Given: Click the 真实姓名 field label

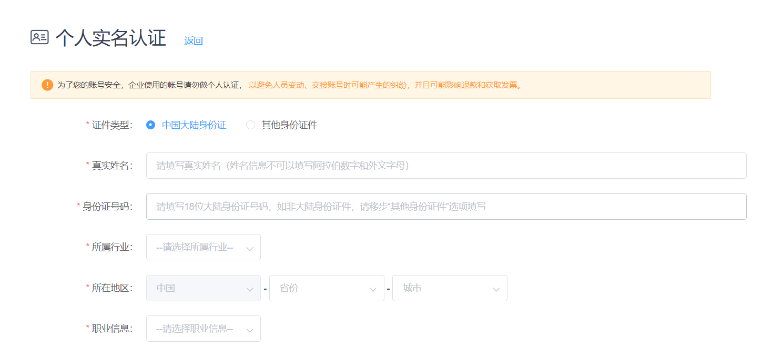Looking at the screenshot, I should click(x=111, y=166).
